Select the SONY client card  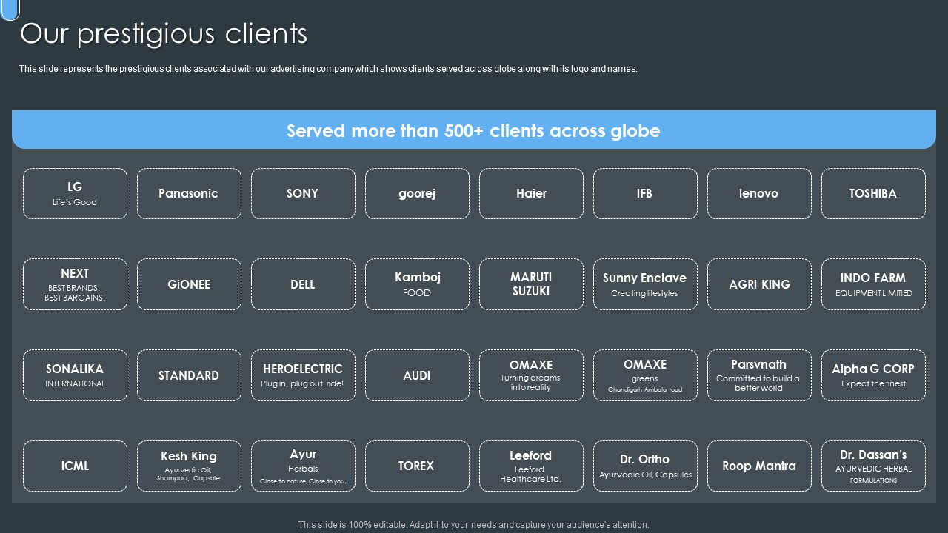tap(303, 193)
